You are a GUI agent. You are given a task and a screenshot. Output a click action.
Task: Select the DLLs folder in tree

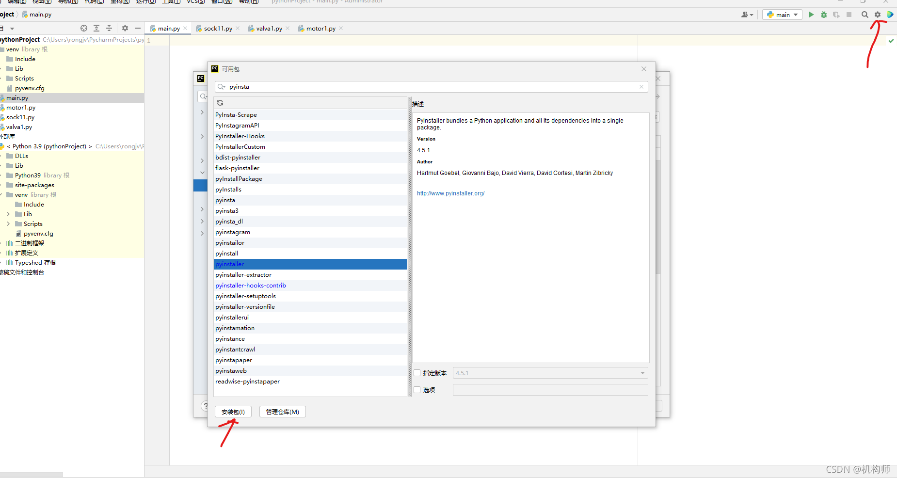pos(72,156)
